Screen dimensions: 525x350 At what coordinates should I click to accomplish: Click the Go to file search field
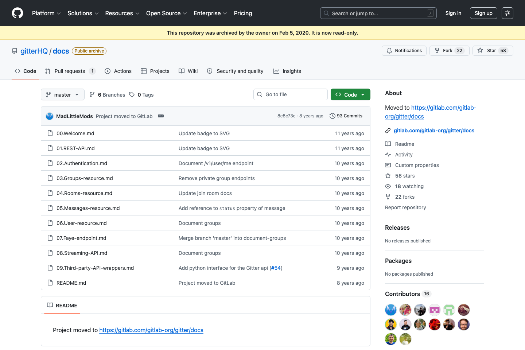(x=290, y=94)
